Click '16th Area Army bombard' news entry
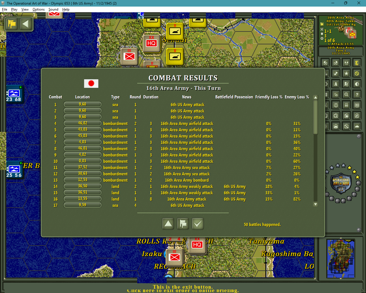The width and height of the screenshot is (366, 293). 187,180
